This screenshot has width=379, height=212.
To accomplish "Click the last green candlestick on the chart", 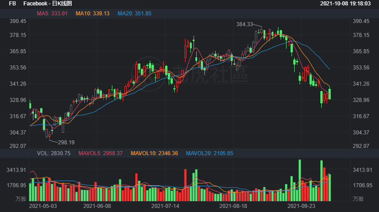I will (x=330, y=94).
